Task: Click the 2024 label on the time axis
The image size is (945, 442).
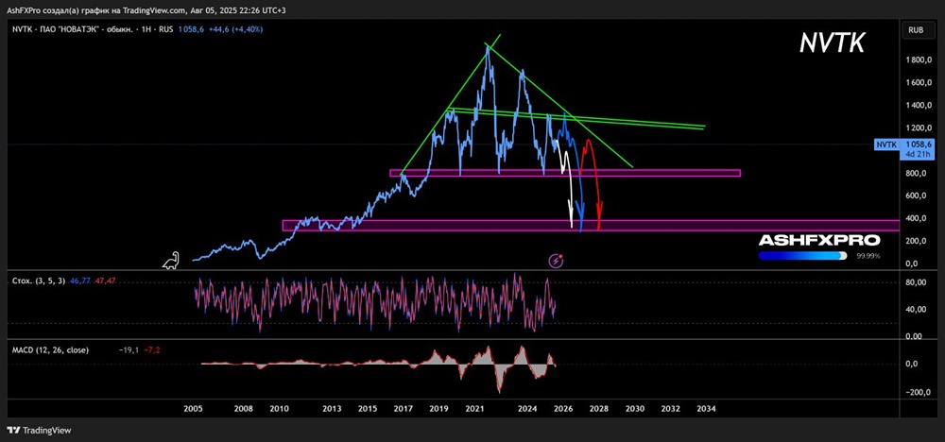Action: click(x=527, y=409)
